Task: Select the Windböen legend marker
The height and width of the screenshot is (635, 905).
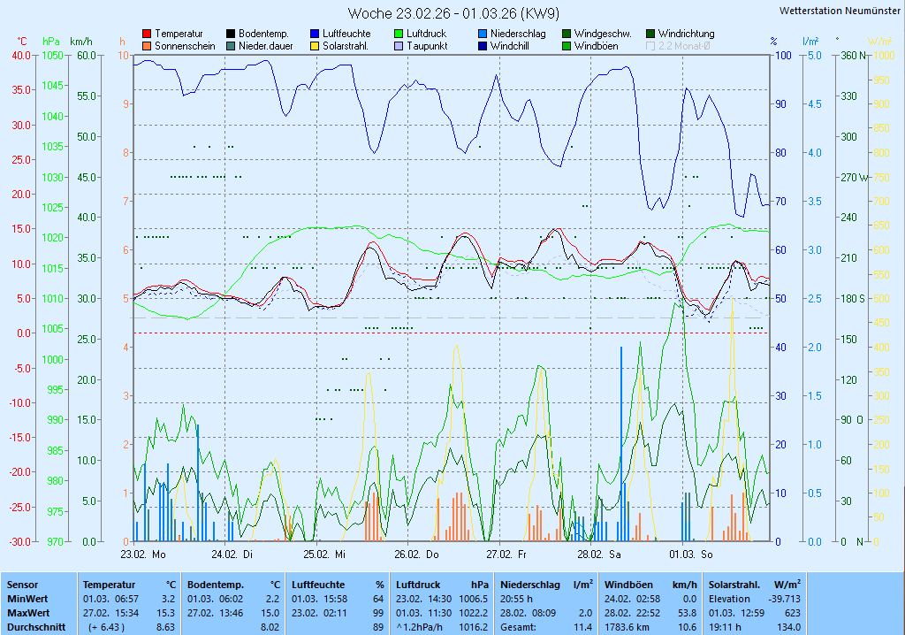Action: (567, 46)
